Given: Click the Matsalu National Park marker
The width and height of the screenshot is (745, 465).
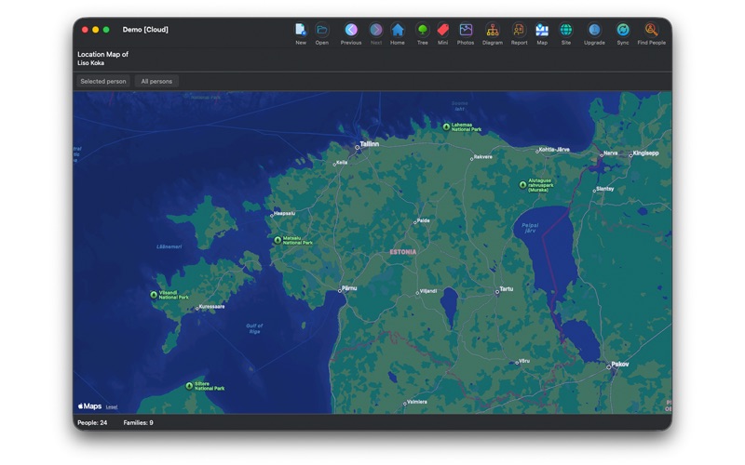Looking at the screenshot, I should (x=278, y=240).
